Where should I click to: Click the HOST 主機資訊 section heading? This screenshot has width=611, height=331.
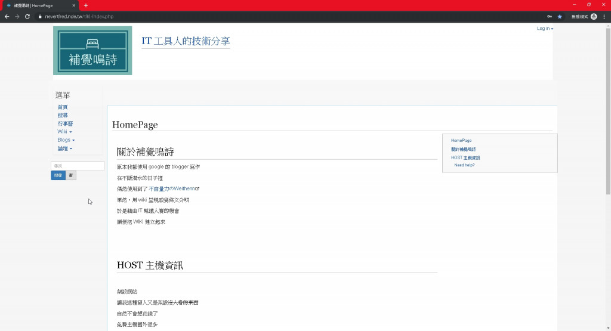[150, 265]
